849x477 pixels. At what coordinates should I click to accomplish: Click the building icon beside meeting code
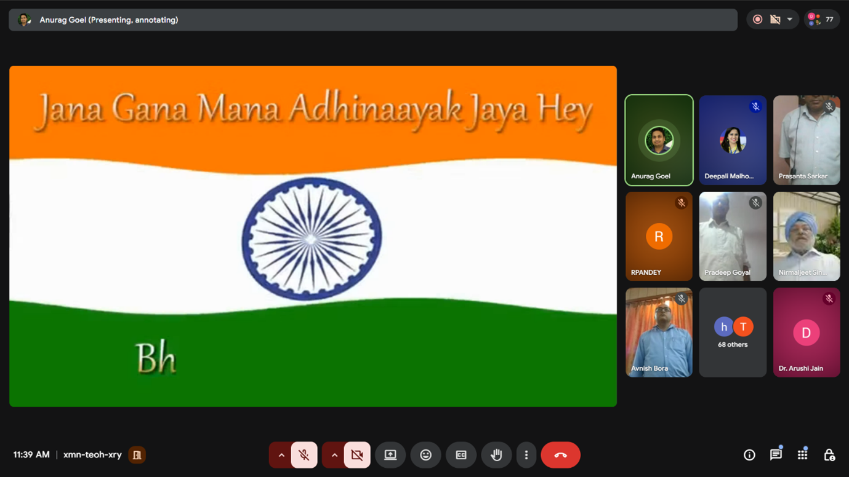click(137, 455)
